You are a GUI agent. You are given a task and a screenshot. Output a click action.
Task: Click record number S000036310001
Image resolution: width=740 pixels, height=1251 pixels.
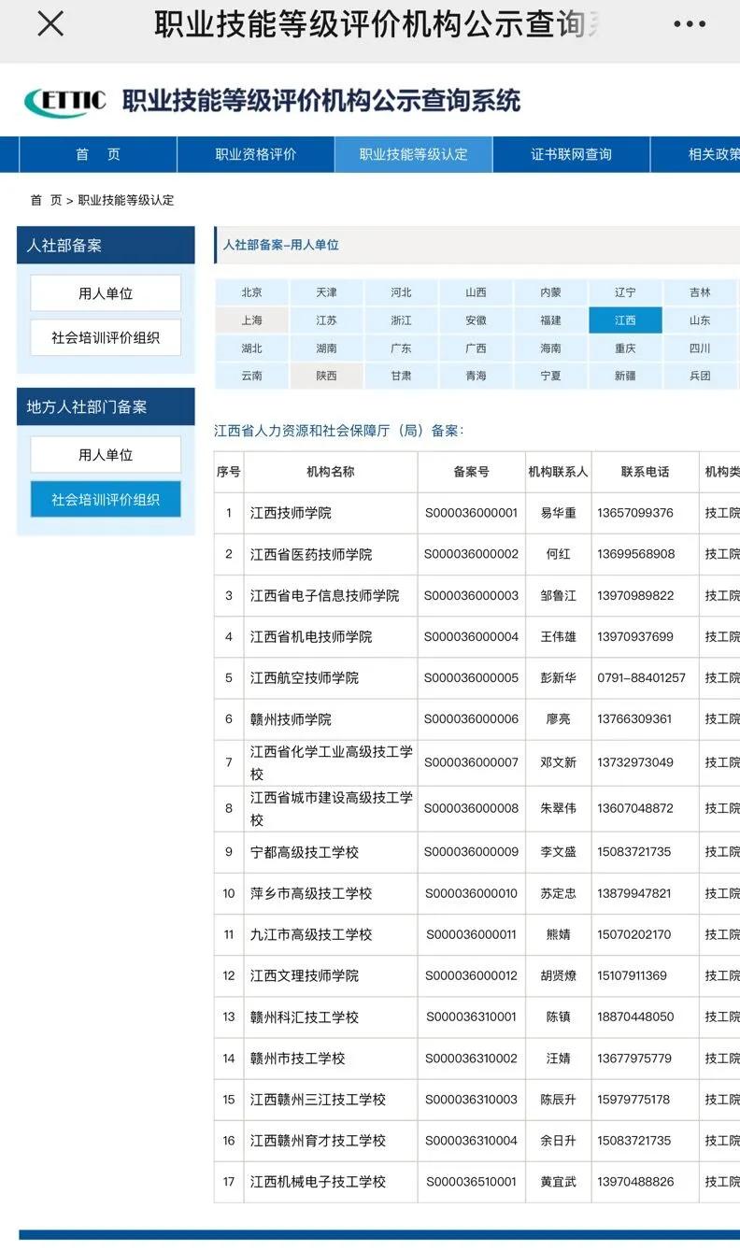471,1016
